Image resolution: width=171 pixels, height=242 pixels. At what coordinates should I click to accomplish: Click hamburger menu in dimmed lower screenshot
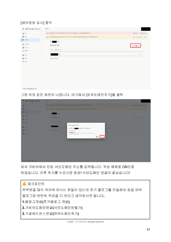23,101
